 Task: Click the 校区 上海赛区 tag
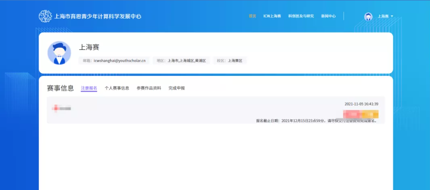[230, 61]
